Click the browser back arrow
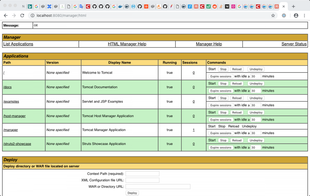310x196 pixels. point(6,15)
